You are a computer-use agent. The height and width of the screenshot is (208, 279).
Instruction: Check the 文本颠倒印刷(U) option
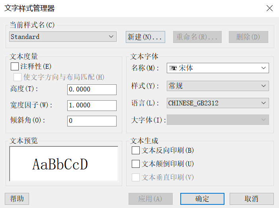click(136, 164)
